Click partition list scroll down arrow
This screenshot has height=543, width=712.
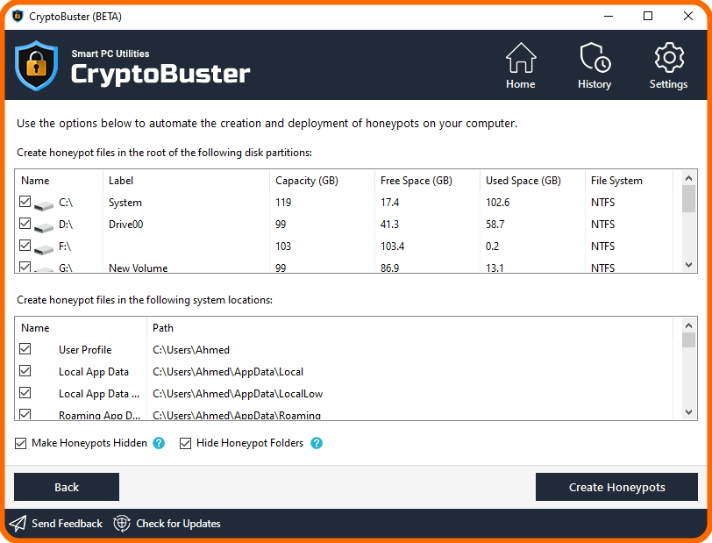689,265
